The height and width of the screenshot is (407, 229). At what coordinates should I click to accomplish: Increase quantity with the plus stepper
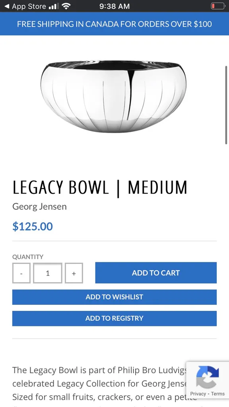[x=74, y=273]
